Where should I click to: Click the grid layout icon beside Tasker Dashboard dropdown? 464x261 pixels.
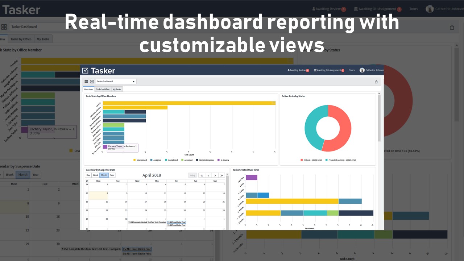[92, 82]
